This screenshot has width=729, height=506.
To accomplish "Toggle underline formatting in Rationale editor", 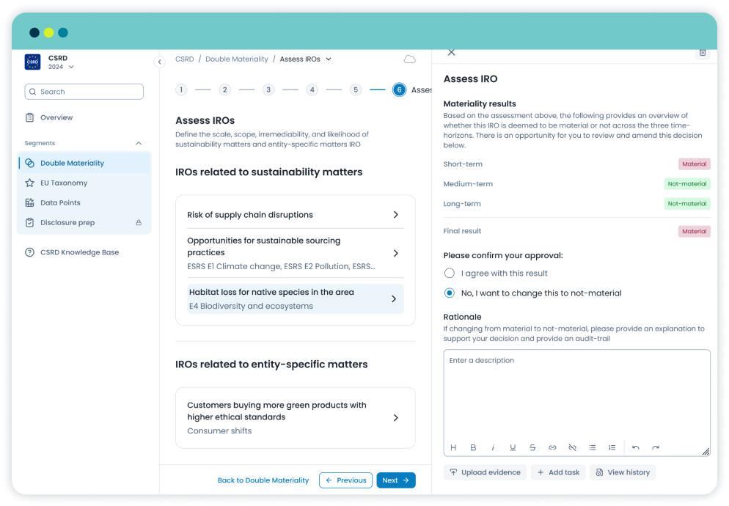I will 513,447.
